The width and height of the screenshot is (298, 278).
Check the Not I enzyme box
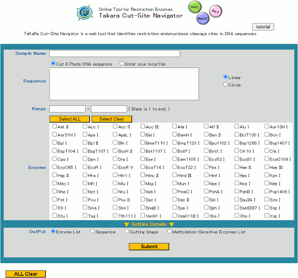[x=85, y=191]
